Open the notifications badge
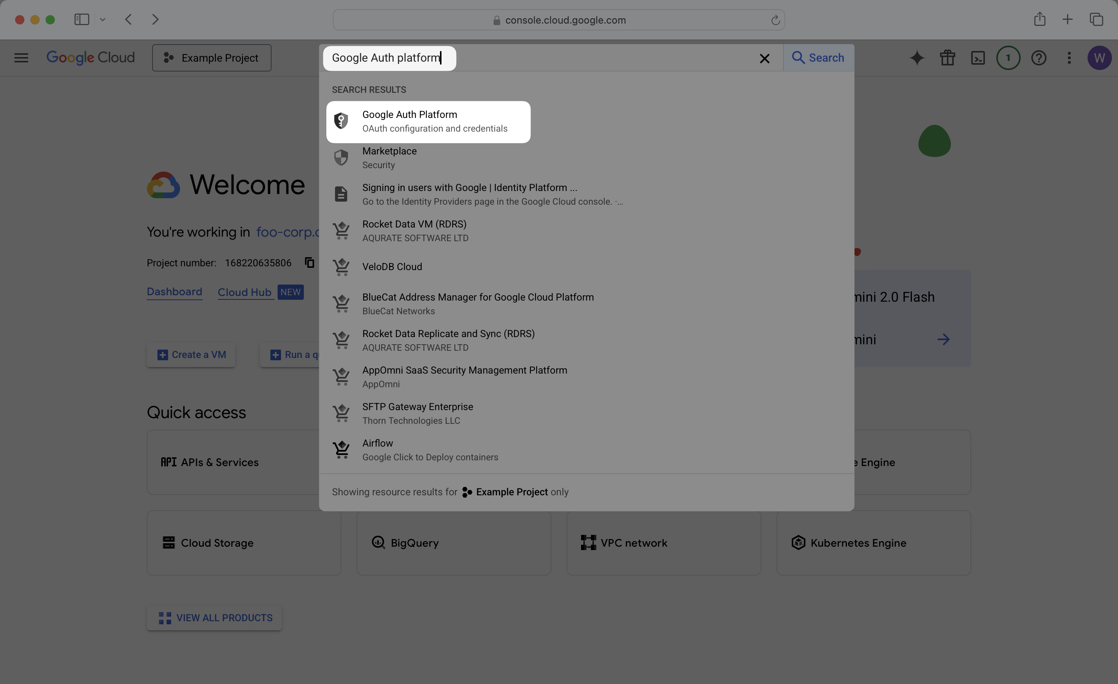This screenshot has height=684, width=1118. (1008, 58)
